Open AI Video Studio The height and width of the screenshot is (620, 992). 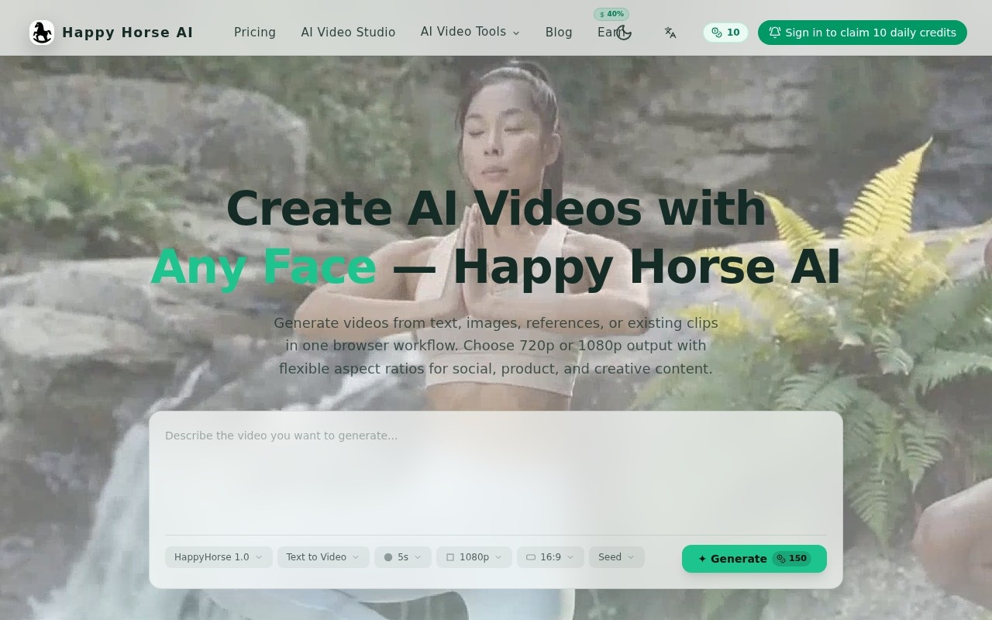348,33
